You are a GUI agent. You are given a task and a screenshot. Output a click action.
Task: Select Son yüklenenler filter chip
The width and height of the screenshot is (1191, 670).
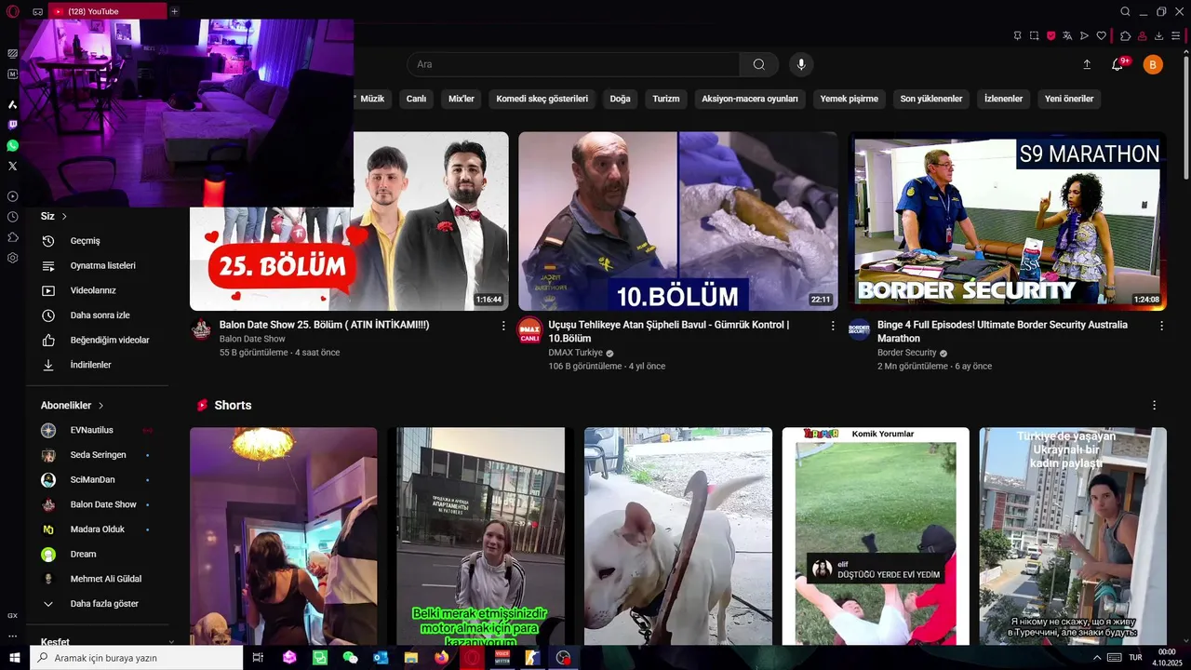931,99
